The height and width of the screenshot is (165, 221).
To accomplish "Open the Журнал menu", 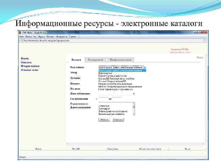I will tap(42, 37).
